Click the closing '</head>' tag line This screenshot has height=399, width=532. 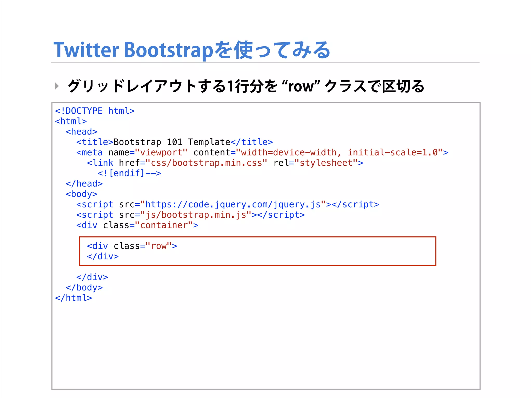pyautogui.click(x=84, y=184)
